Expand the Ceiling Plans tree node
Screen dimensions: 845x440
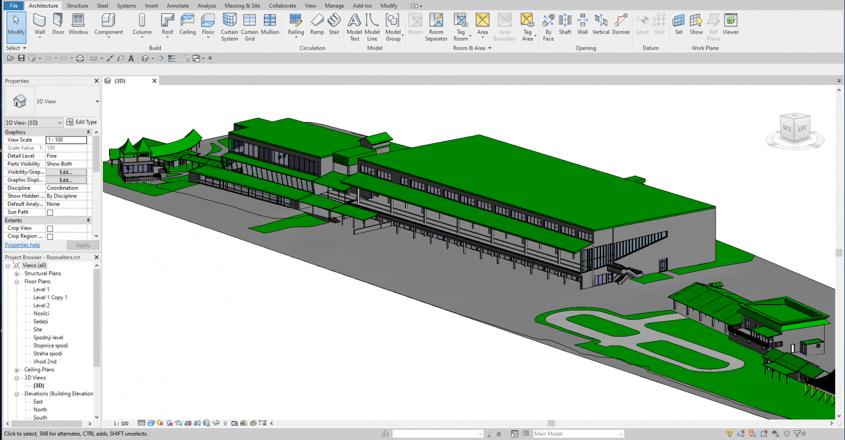(17, 370)
